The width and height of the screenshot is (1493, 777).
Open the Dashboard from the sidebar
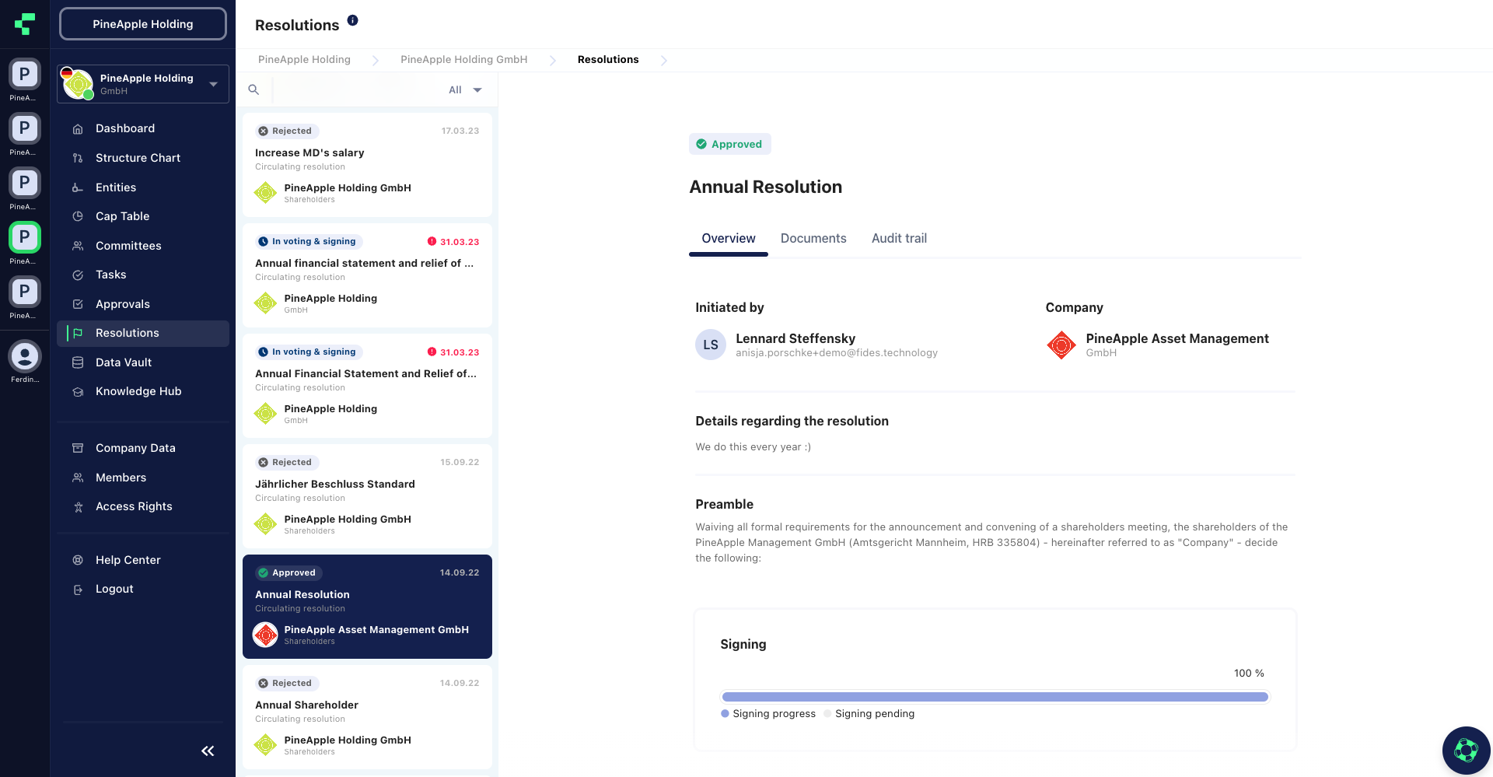tap(125, 128)
